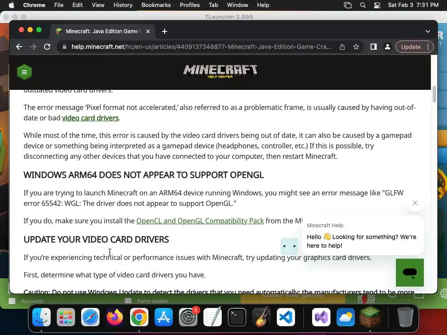Close the Minecraft Java Edition tab

(x=148, y=31)
